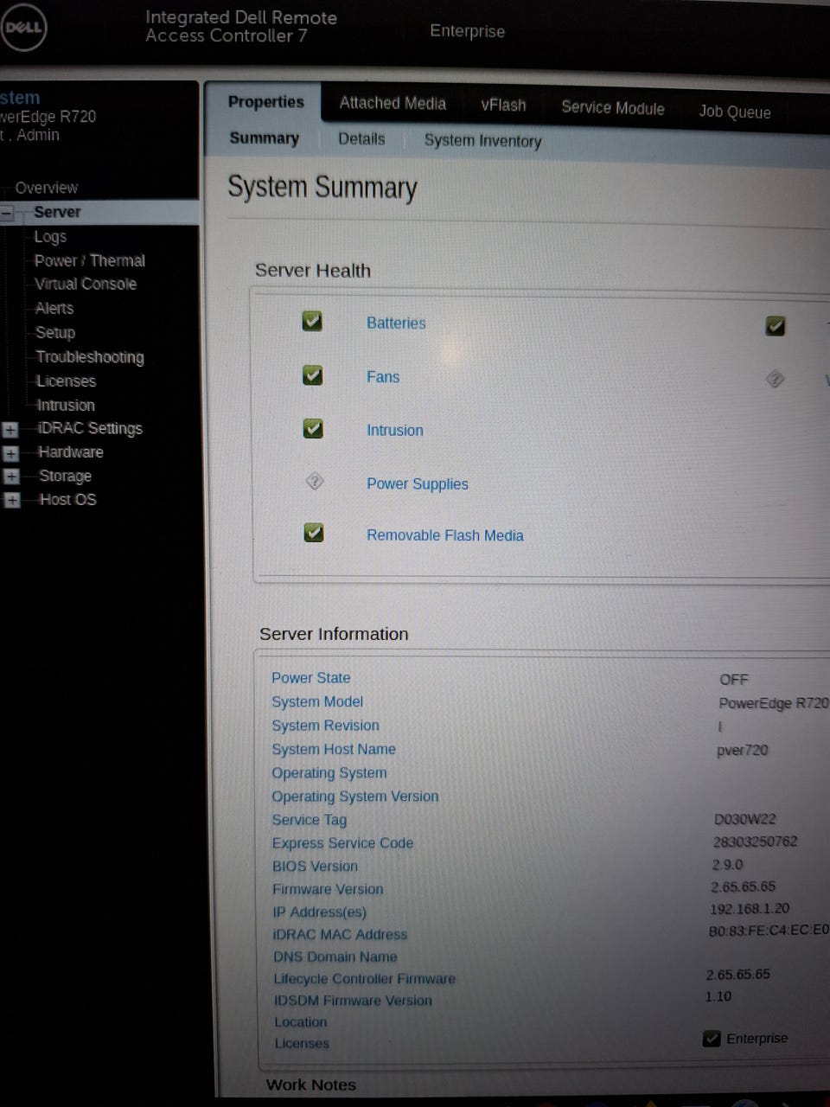Image resolution: width=830 pixels, height=1107 pixels.
Task: Click the Enterprise license text in header
Action: point(467,31)
